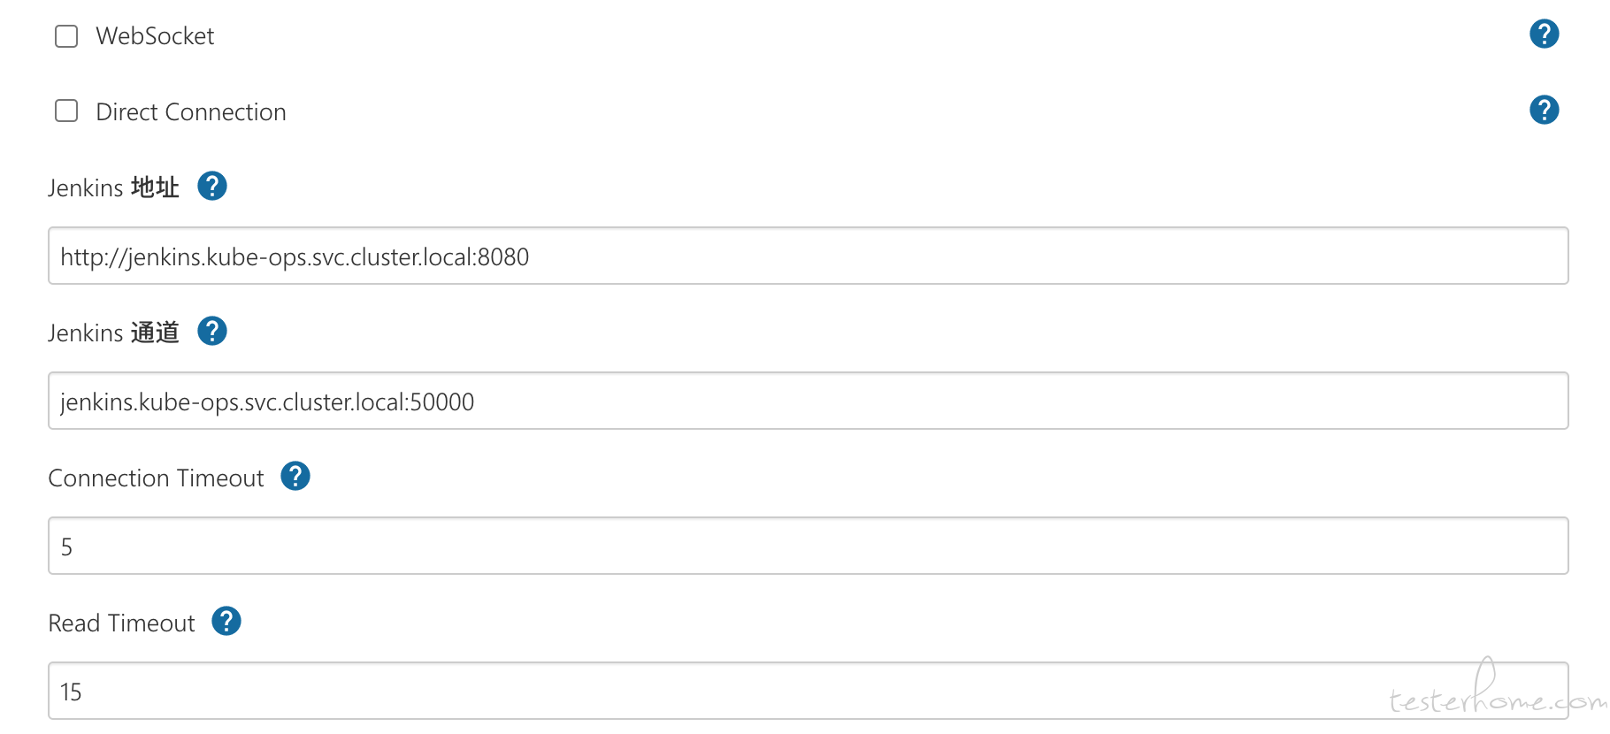Place cursor after 8080 in Jenkins URL
The image size is (1610, 734).
(531, 257)
